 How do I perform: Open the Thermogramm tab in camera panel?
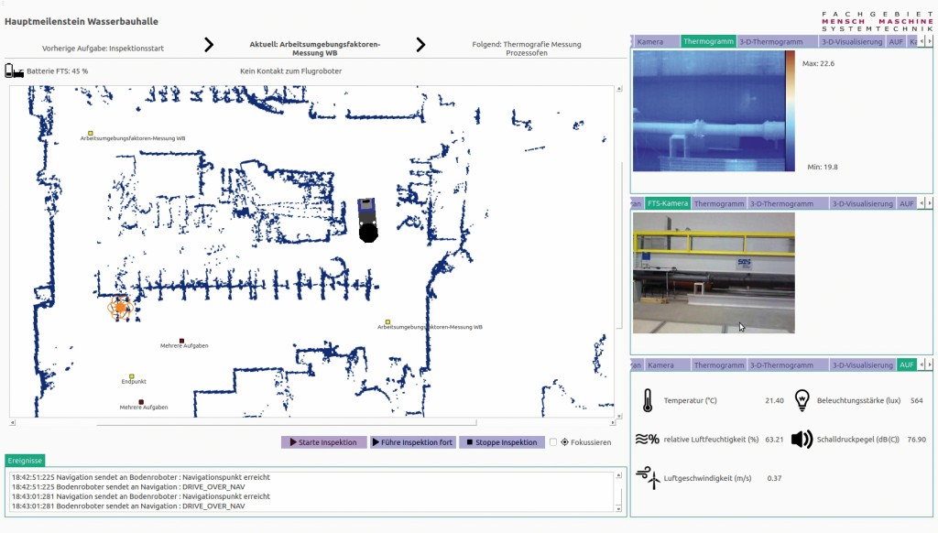tap(718, 203)
